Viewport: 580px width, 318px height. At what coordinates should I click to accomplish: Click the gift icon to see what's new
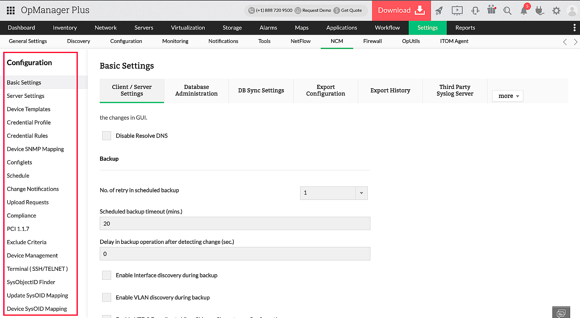tap(491, 10)
